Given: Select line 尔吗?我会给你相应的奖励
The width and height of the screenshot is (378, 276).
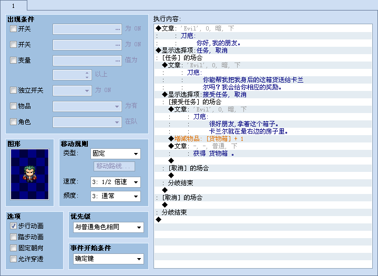Looking at the screenshot, I should tap(263, 87).
